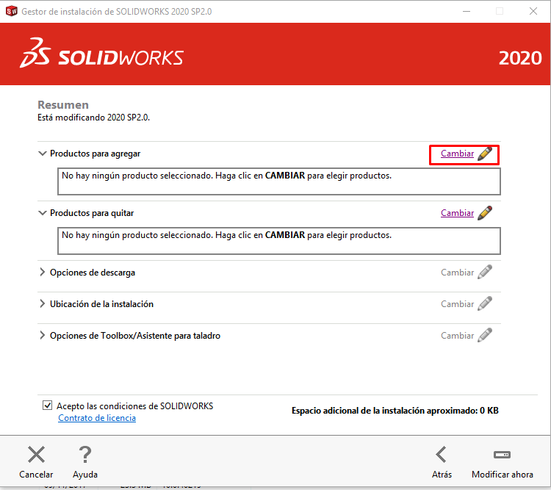
Task: Click the Cancelar label
Action: [x=36, y=475]
